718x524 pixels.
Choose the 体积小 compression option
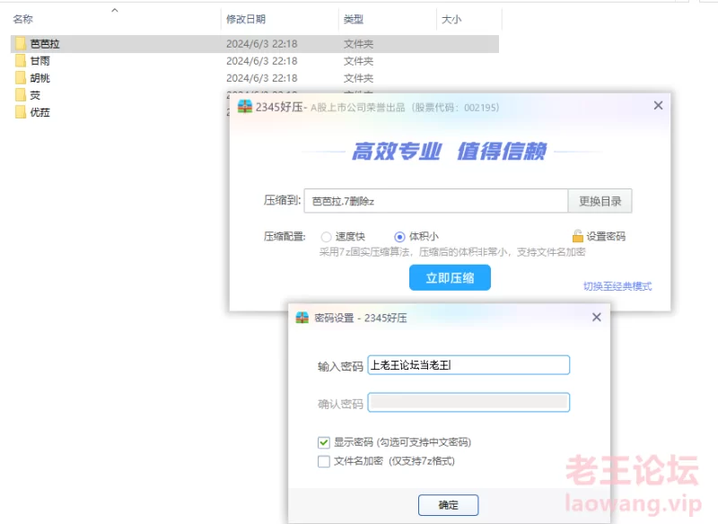399,237
